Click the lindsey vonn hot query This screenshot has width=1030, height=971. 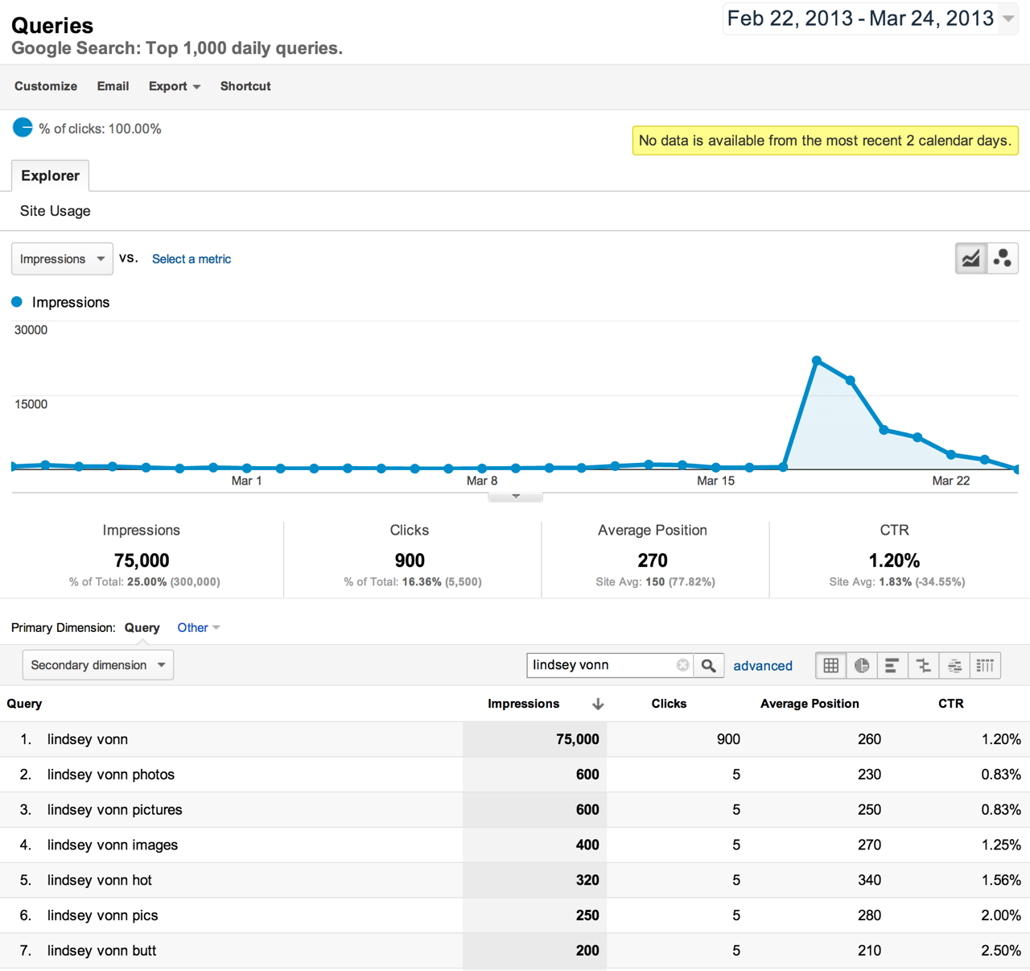click(x=100, y=880)
